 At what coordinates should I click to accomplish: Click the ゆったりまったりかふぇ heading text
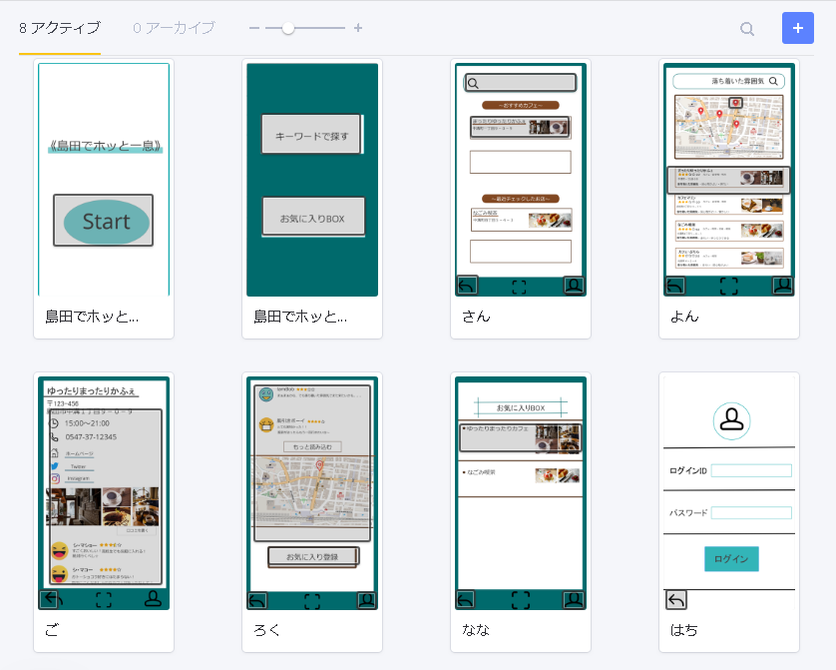click(91, 390)
